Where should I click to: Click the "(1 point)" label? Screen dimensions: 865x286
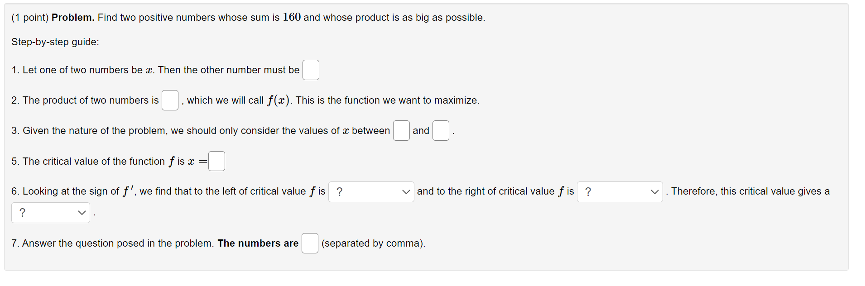point(29,17)
